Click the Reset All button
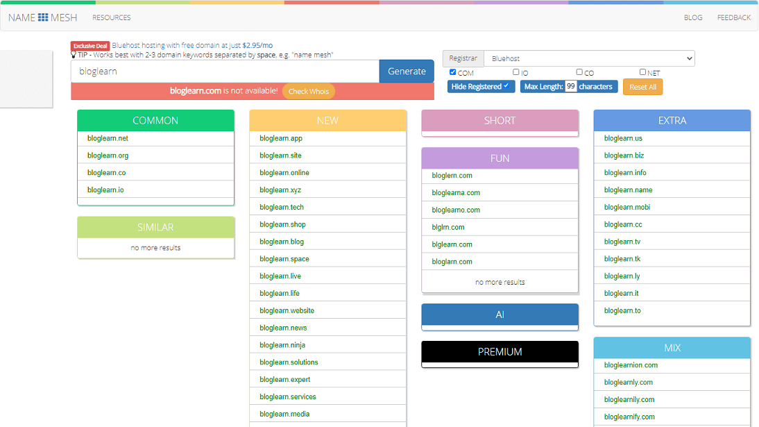Screen dimensions: 759x427 [x=643, y=87]
